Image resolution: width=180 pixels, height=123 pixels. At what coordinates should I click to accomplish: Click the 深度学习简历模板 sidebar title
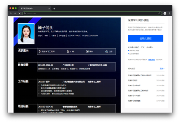138,20
